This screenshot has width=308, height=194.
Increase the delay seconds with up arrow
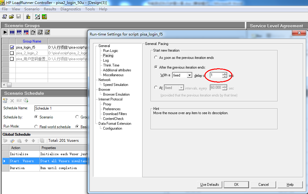[x=225, y=74]
